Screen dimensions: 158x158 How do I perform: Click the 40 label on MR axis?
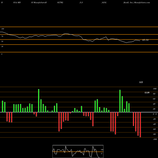(154, 104)
